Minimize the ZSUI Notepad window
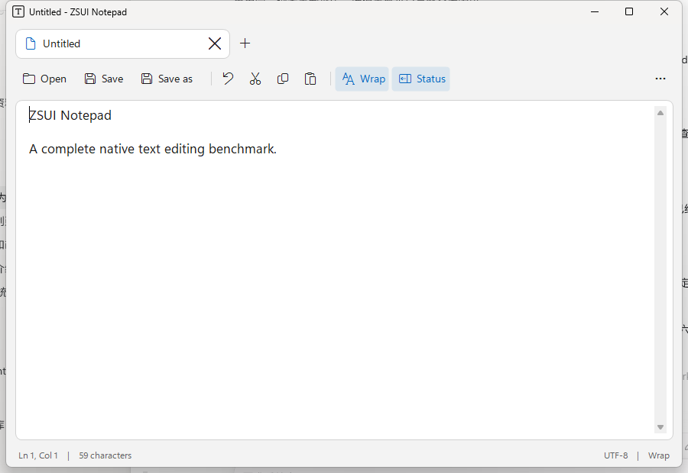The image size is (688, 473). coord(595,12)
